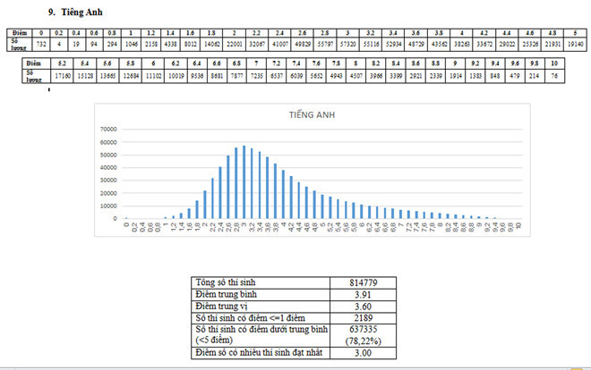591x370 pixels.
Task: Select the 'Điểm' header cell in the first table row
Action: point(15,31)
